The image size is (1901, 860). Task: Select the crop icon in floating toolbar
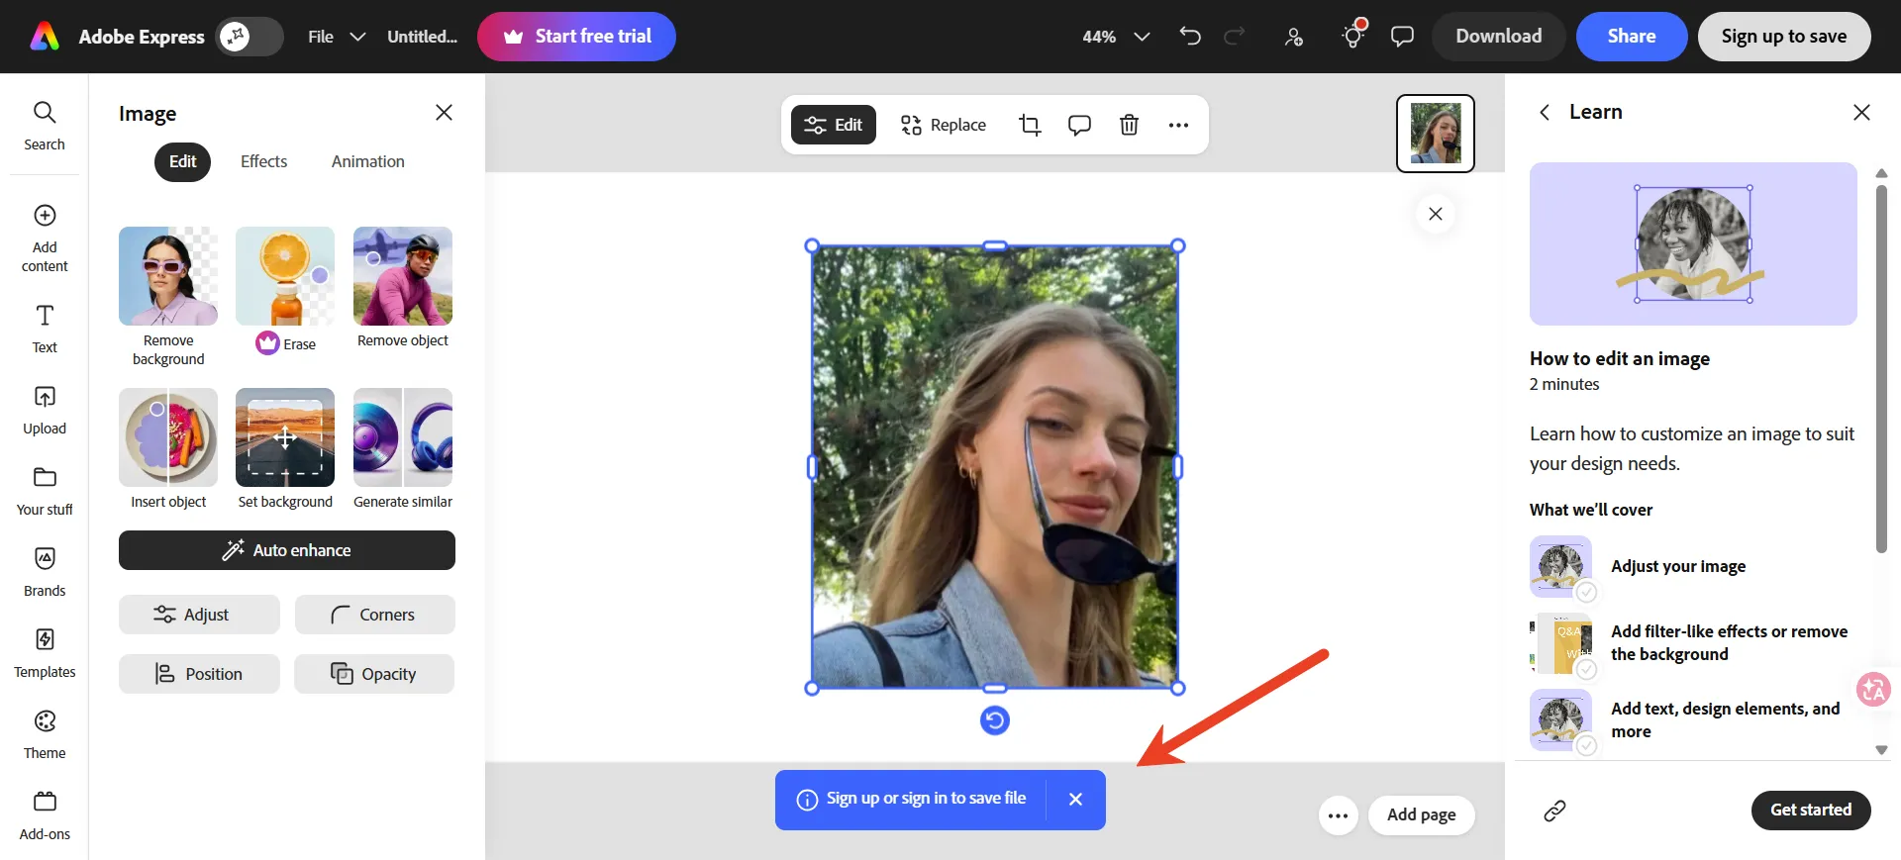coord(1030,125)
